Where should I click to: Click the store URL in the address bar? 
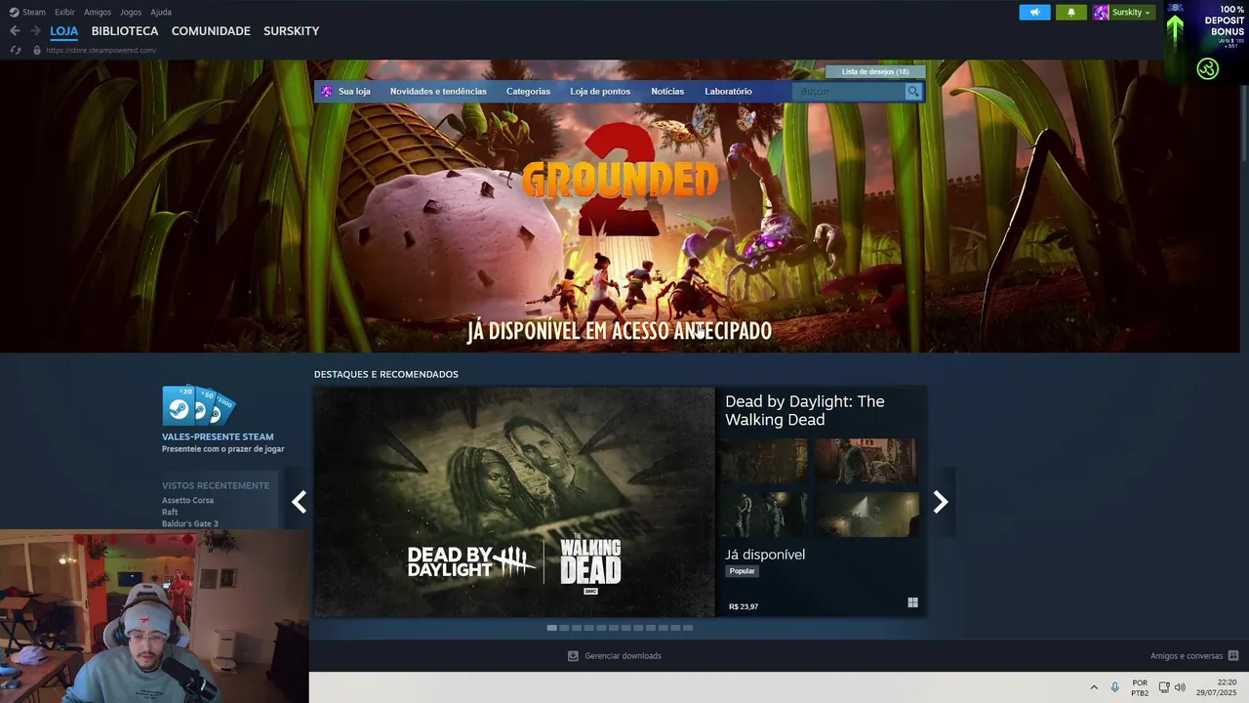tap(101, 50)
